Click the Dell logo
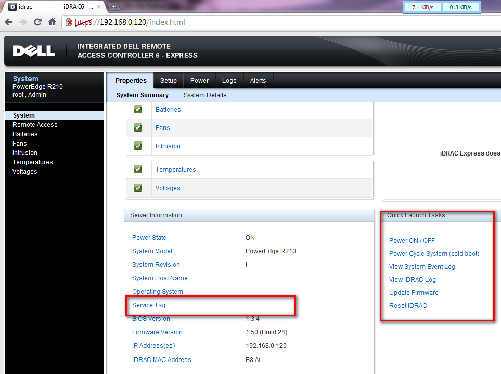 [34, 51]
